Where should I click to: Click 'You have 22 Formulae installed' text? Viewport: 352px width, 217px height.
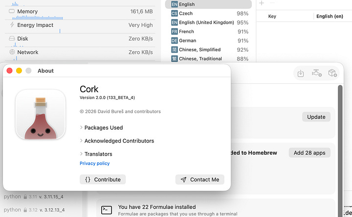coord(157,207)
